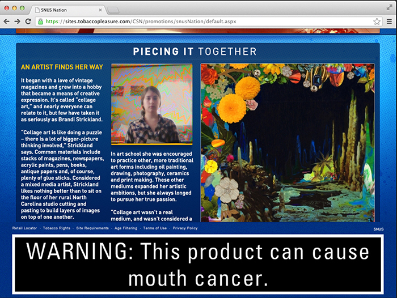Click the red close window button
The image size is (397, 298).
[x=7, y=8]
